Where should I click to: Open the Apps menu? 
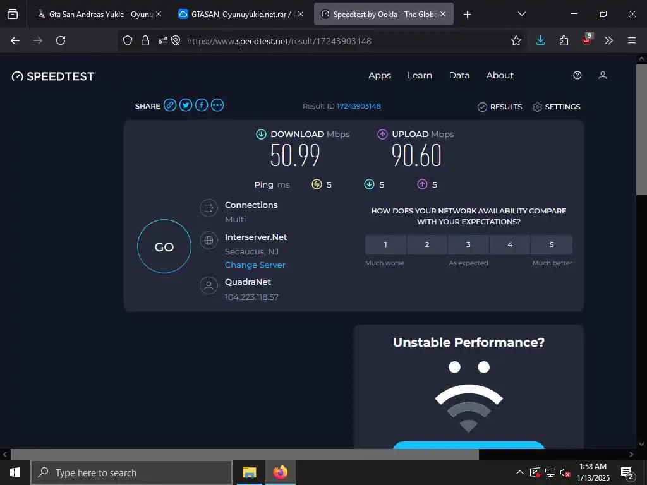coord(380,76)
